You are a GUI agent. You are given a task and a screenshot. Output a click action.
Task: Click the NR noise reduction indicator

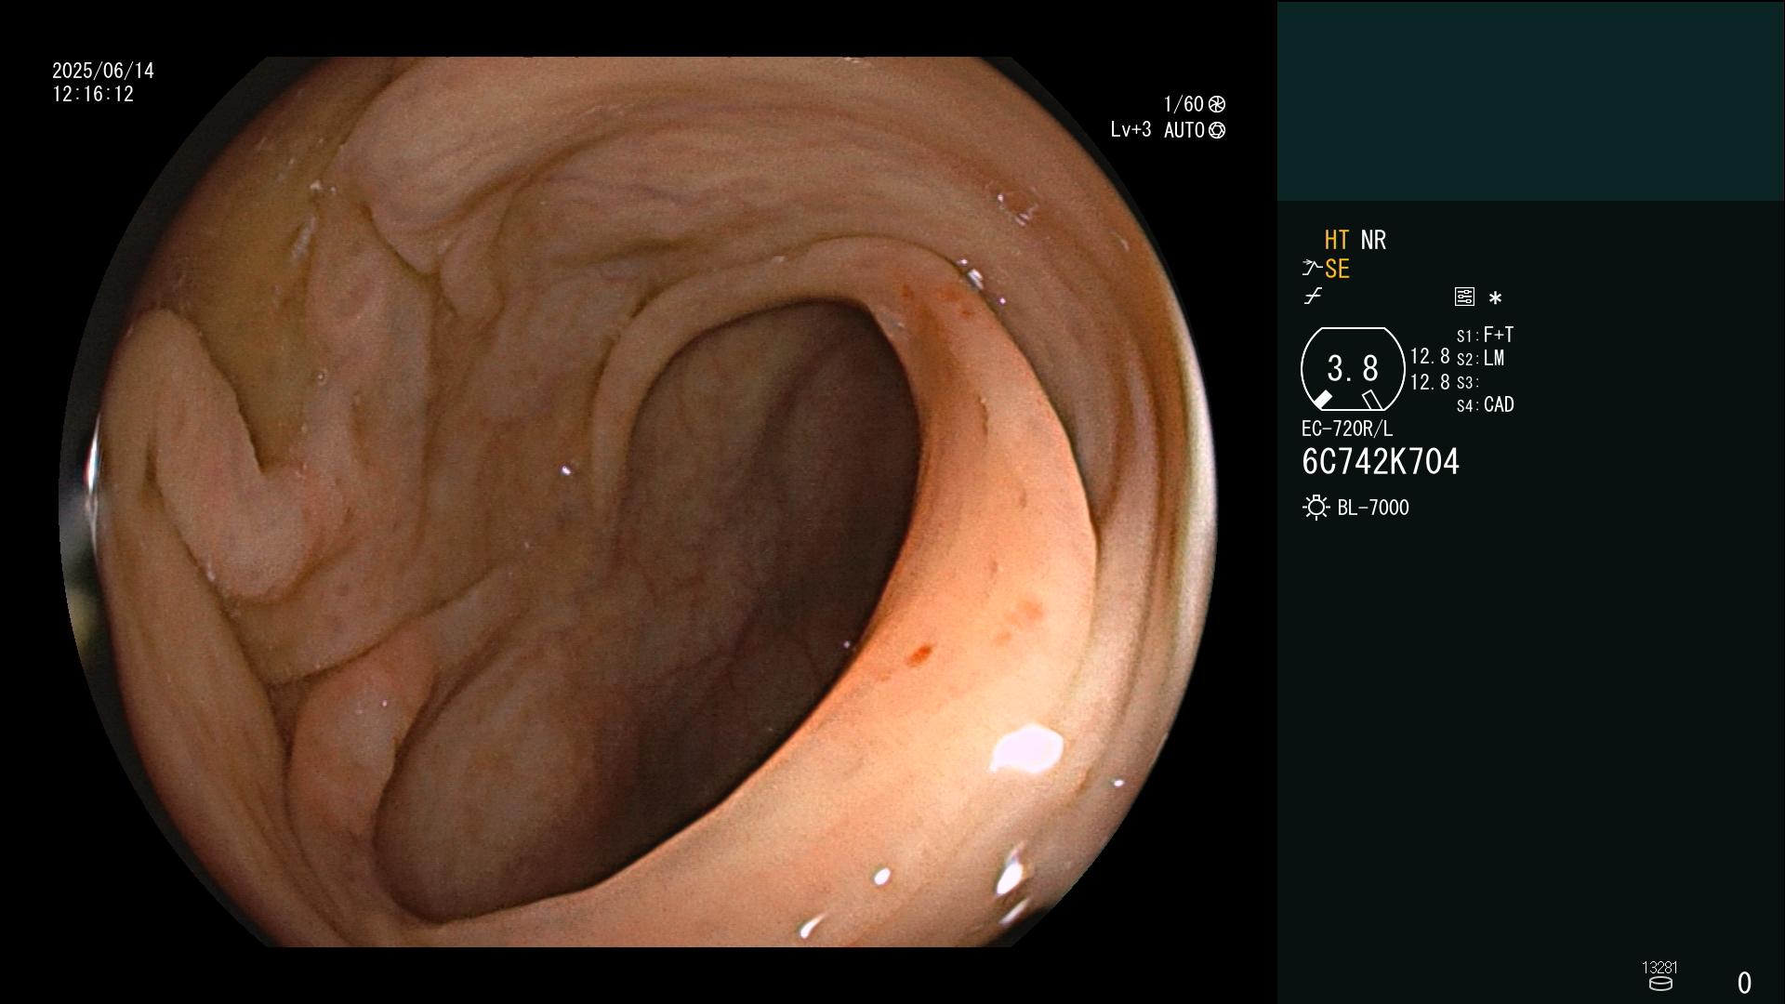click(1373, 240)
